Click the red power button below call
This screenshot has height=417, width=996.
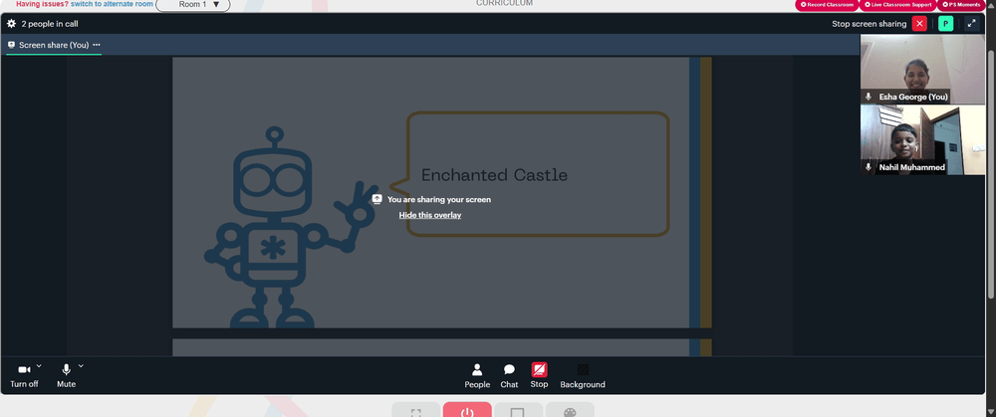[467, 410]
